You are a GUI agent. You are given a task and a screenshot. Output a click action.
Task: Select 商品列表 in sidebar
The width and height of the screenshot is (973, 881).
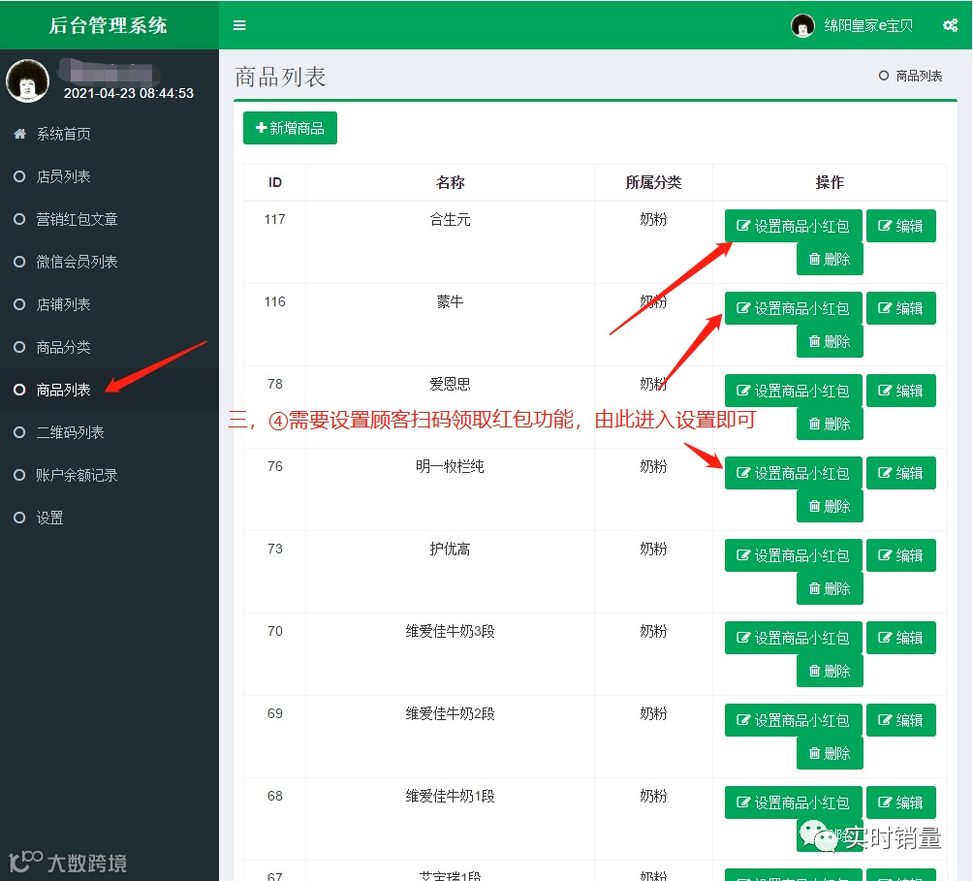[63, 390]
